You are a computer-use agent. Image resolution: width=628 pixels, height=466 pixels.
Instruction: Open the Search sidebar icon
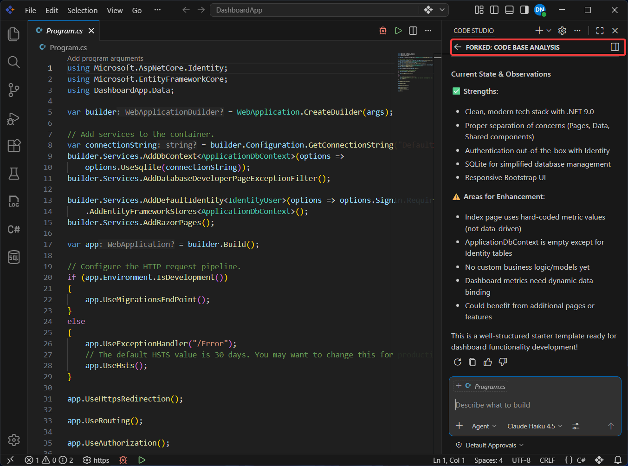coord(14,62)
